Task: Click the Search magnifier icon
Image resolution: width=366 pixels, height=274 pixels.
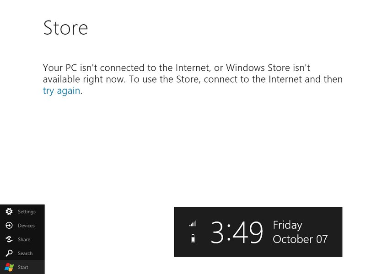Action: point(9,253)
